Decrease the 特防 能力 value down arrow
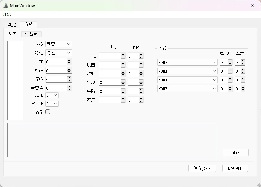Image resolution: width=261 pixels, height=187 pixels. click(123, 93)
